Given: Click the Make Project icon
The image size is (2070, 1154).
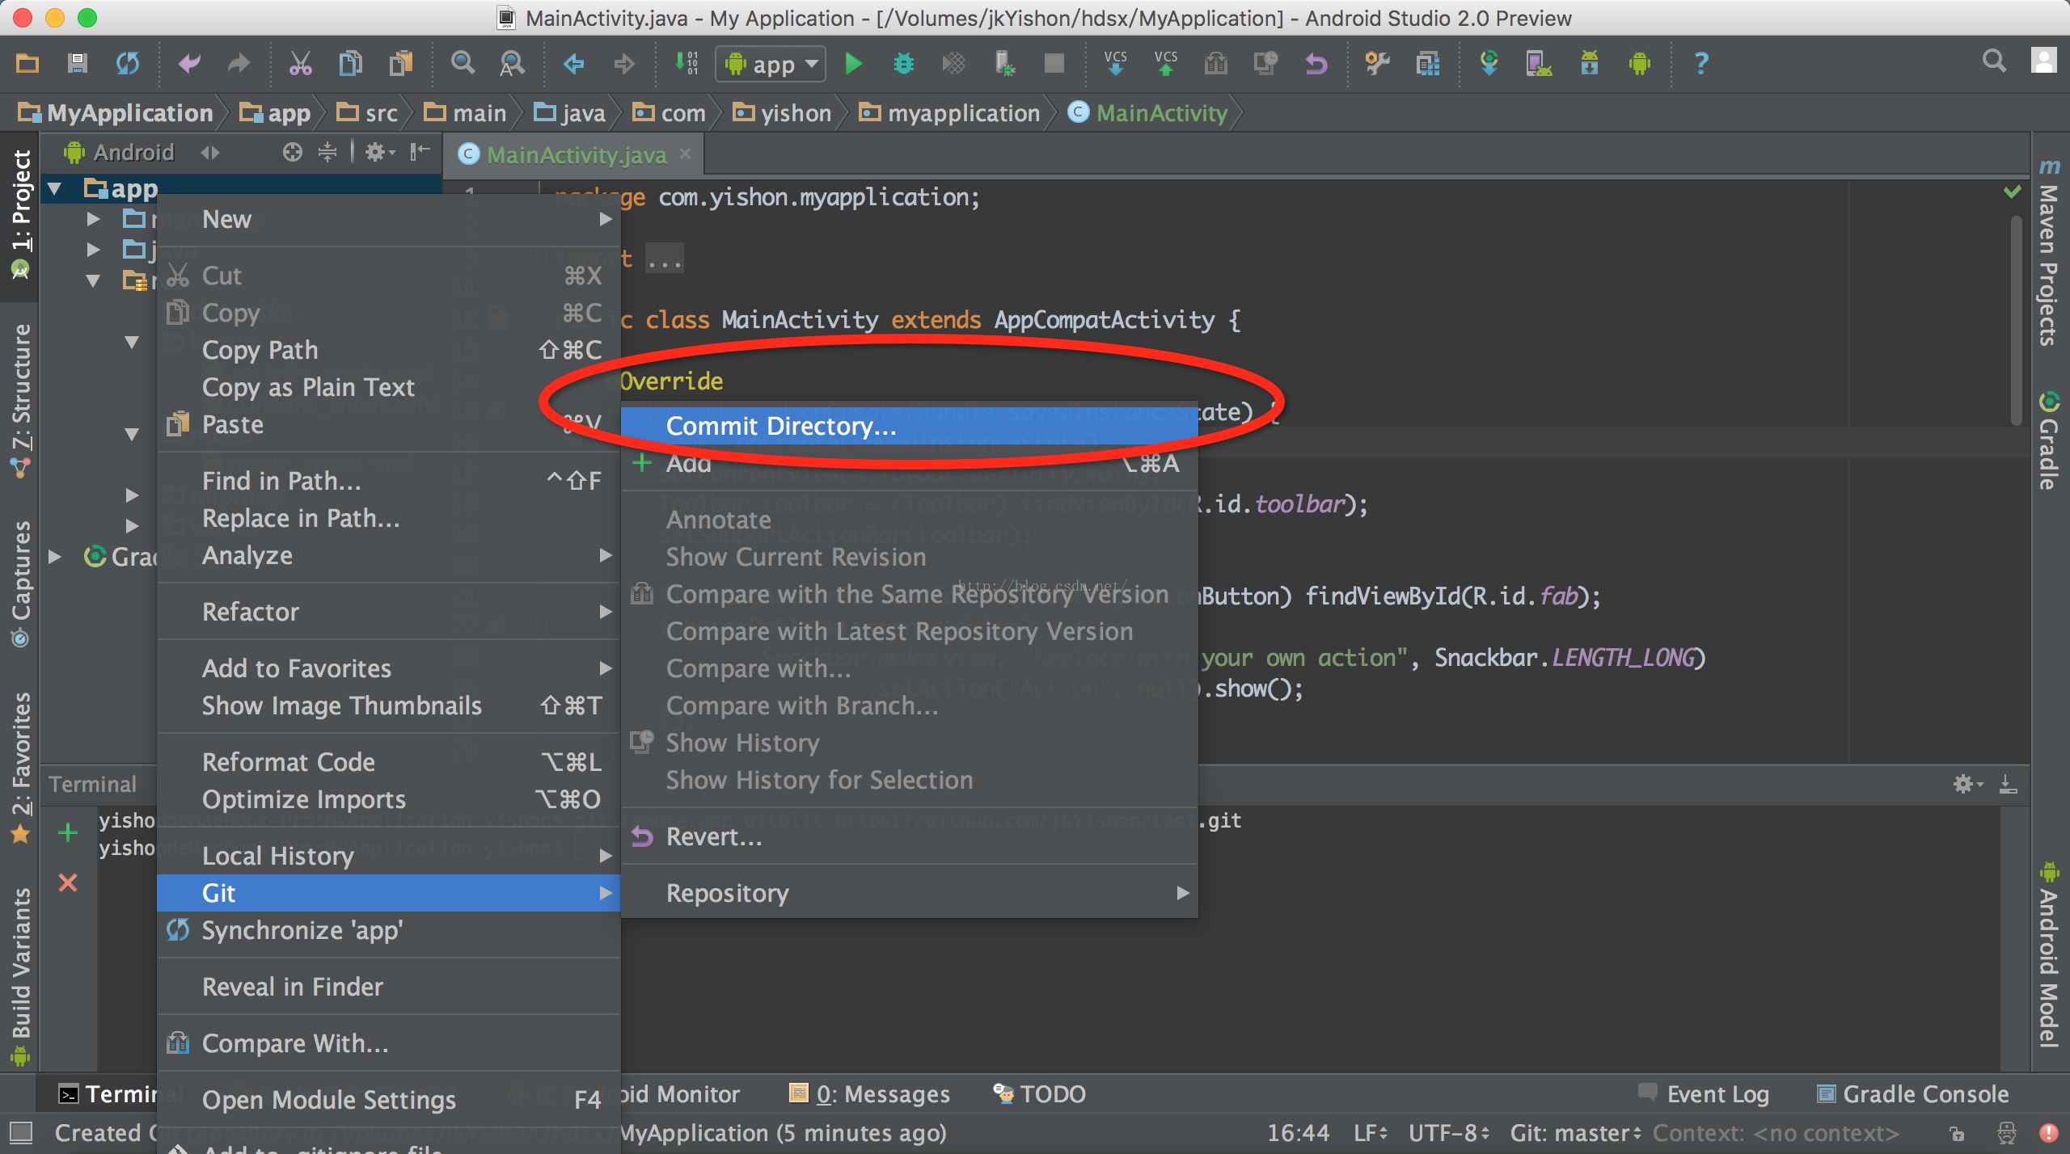Looking at the screenshot, I should point(686,63).
